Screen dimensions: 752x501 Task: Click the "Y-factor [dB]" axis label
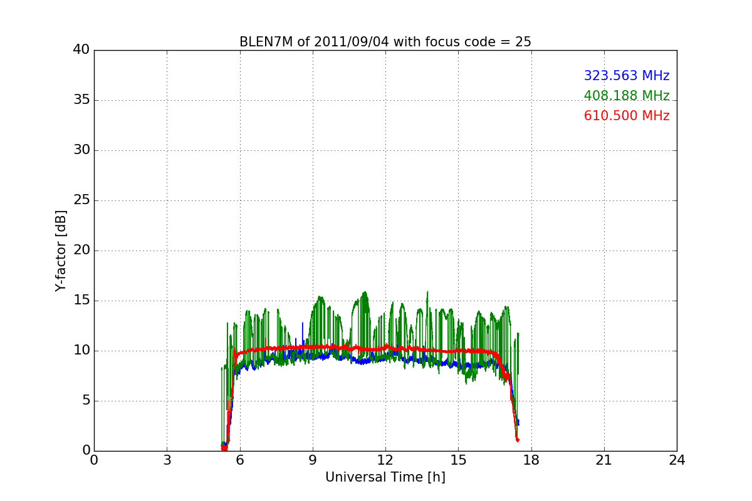61,250
